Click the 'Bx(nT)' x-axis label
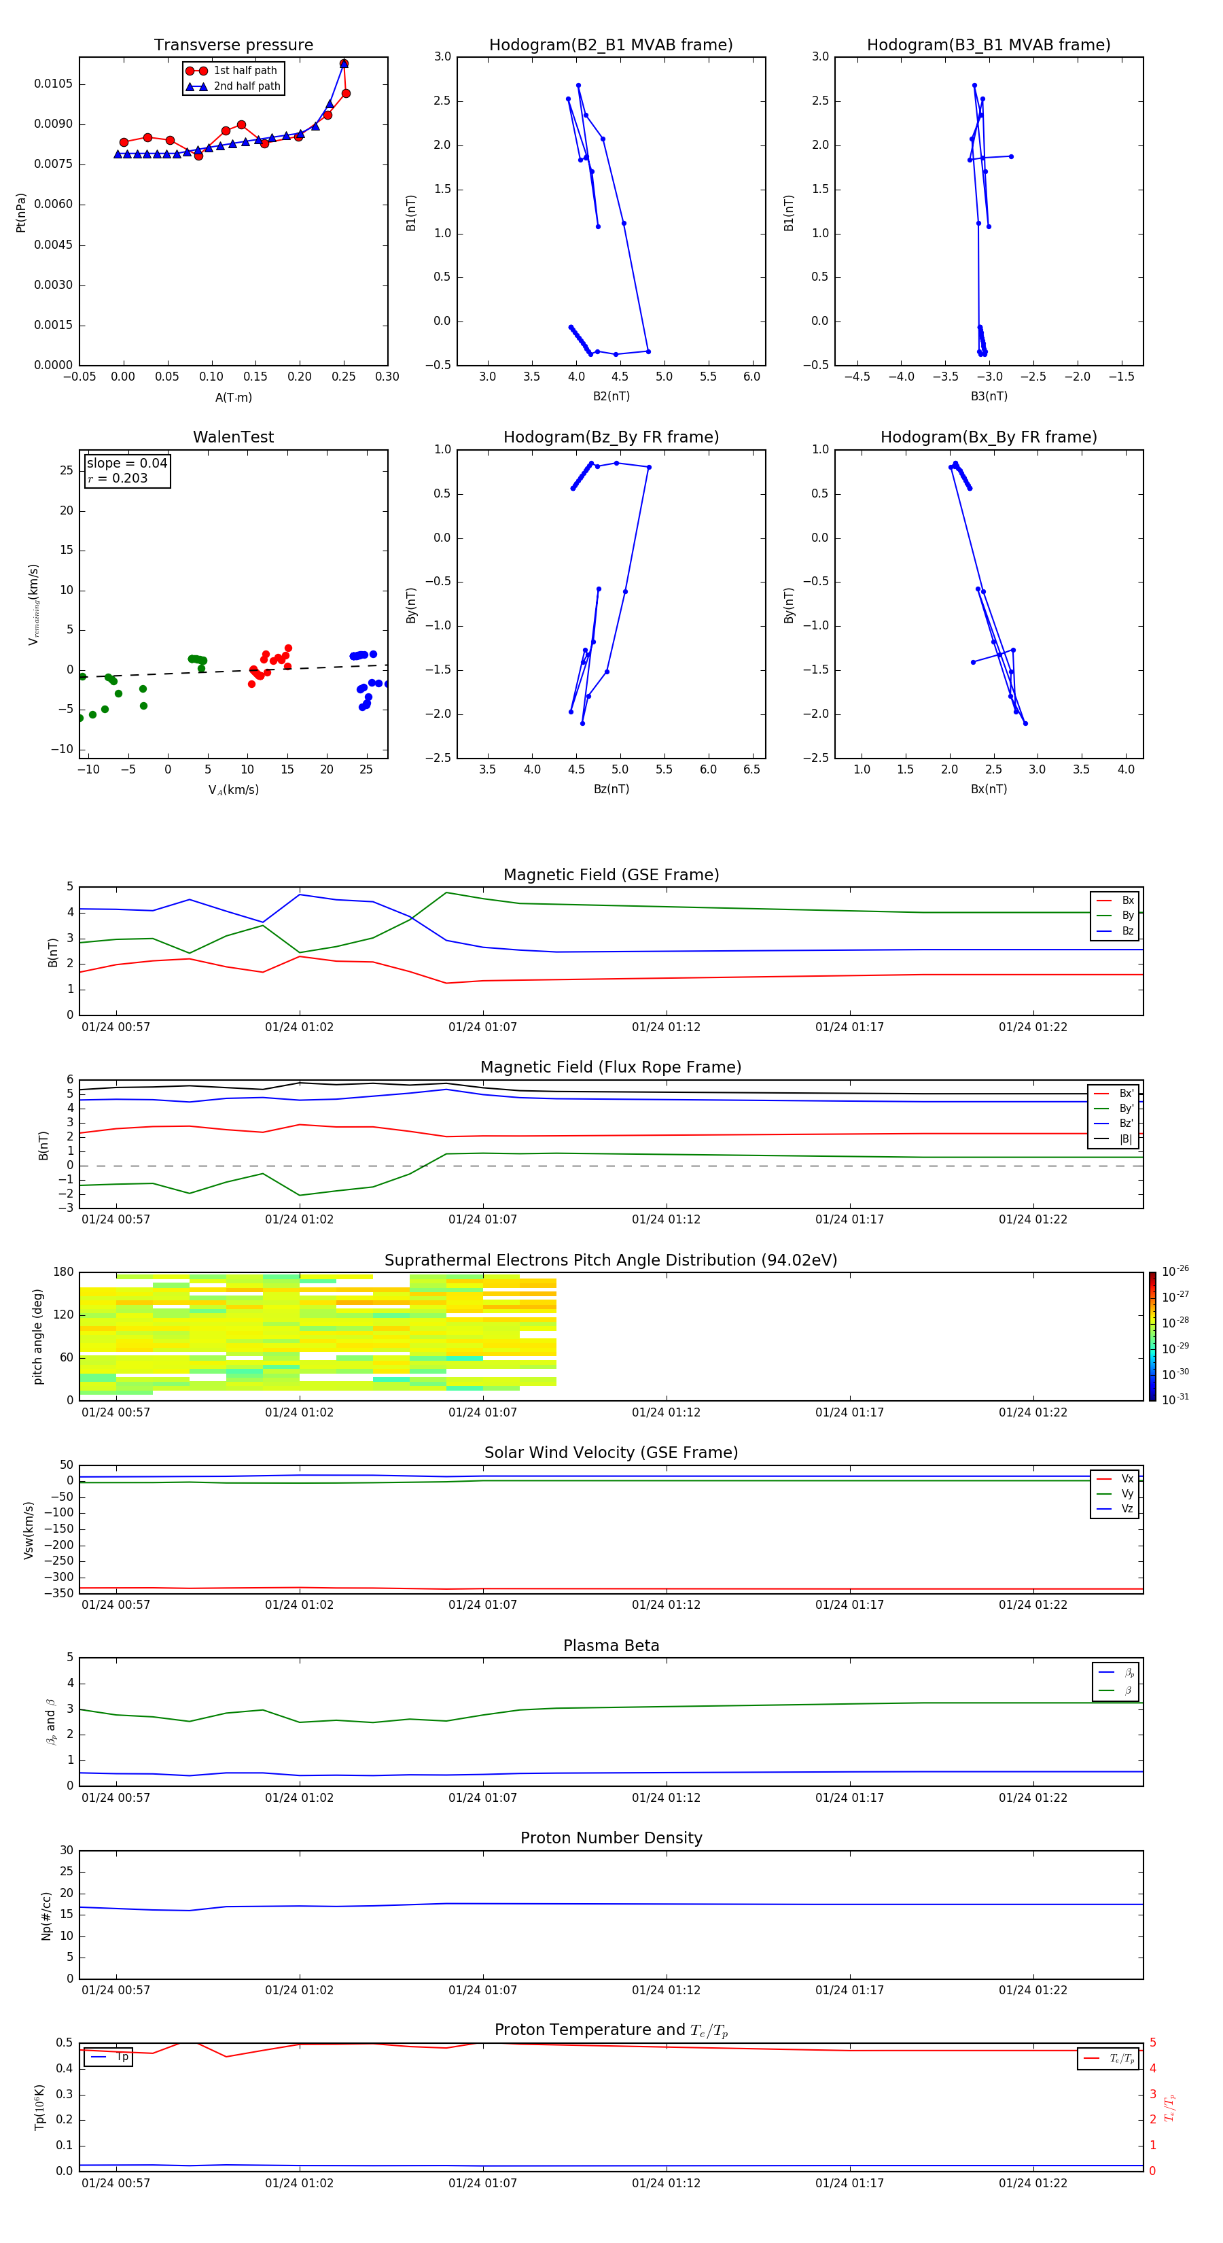This screenshot has height=2243, width=1223. click(x=989, y=789)
